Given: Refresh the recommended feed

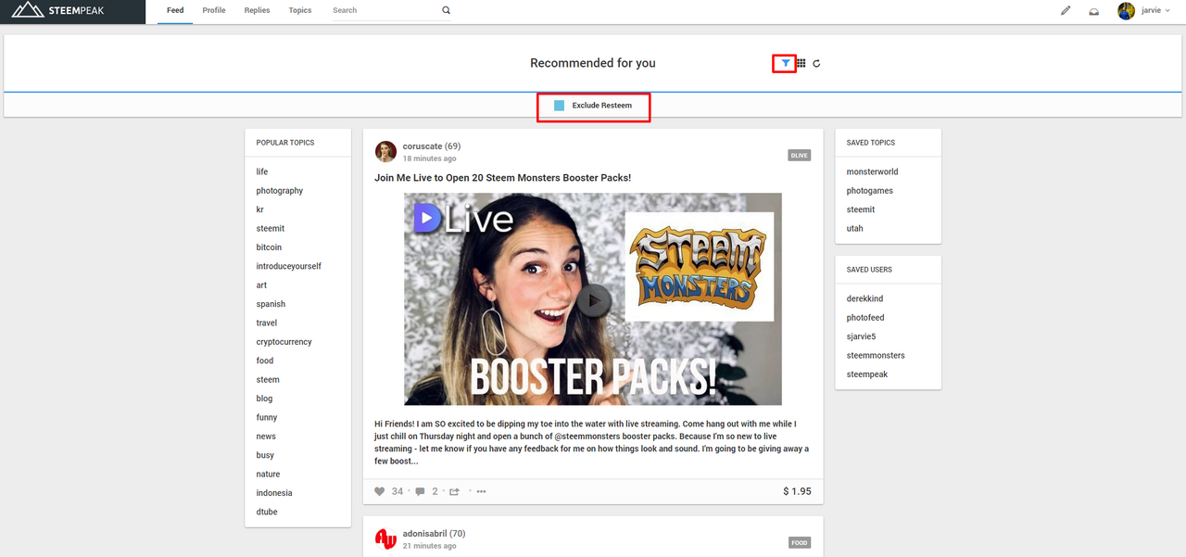Looking at the screenshot, I should (x=816, y=64).
